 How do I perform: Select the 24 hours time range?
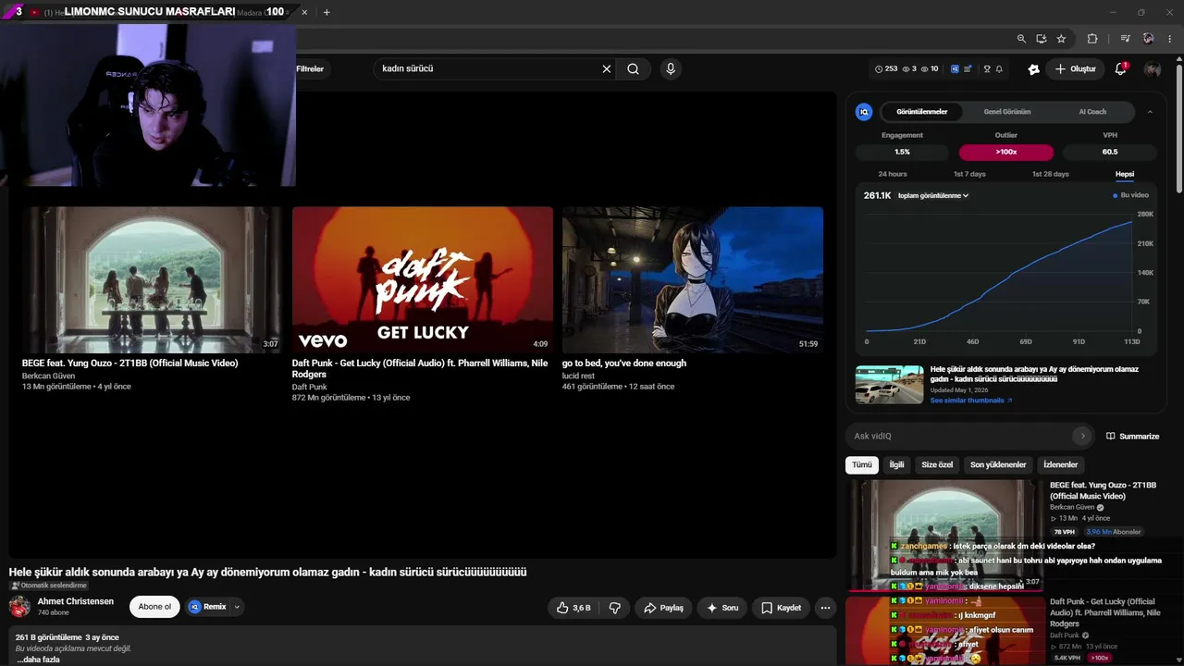(x=893, y=174)
